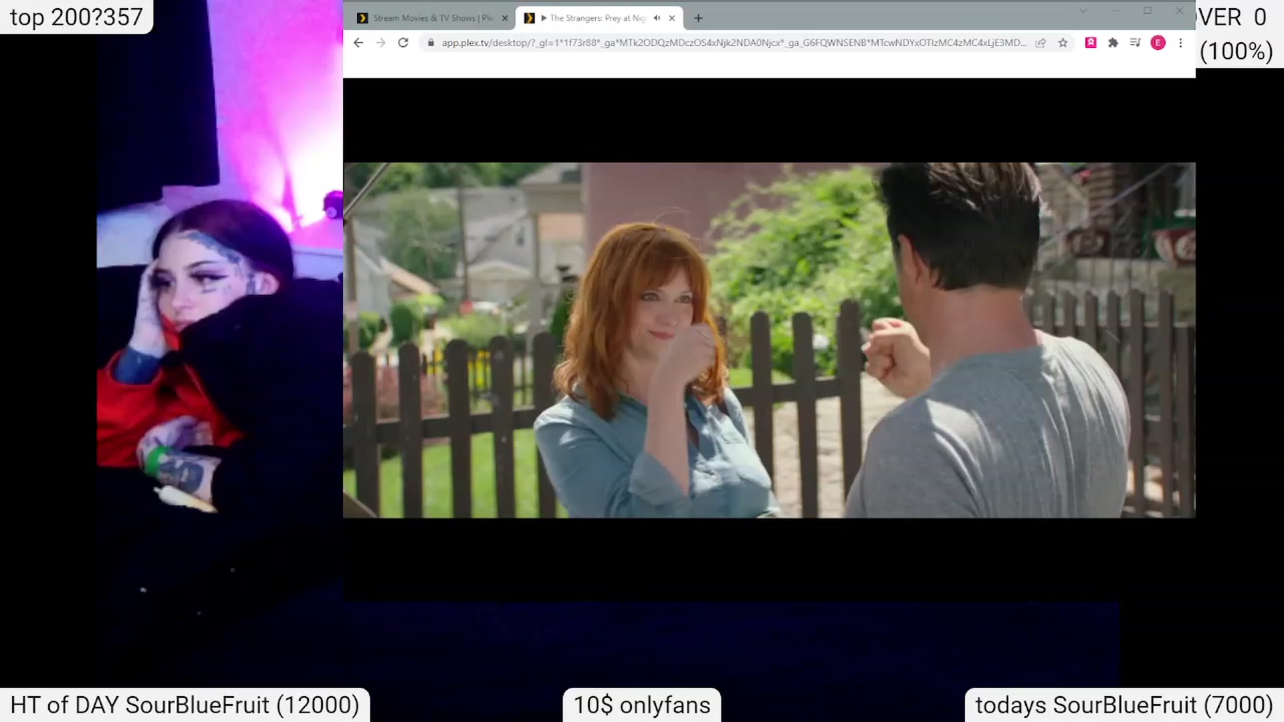Click the share page icon in address bar

pos(1041,43)
